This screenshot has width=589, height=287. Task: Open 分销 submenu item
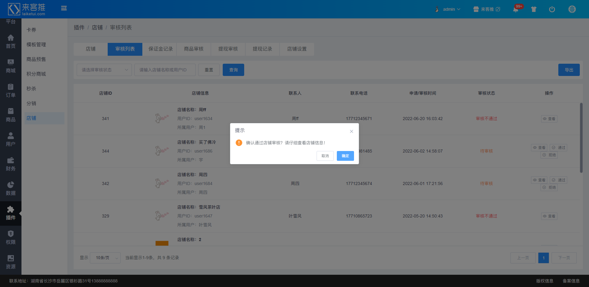pyautogui.click(x=44, y=104)
